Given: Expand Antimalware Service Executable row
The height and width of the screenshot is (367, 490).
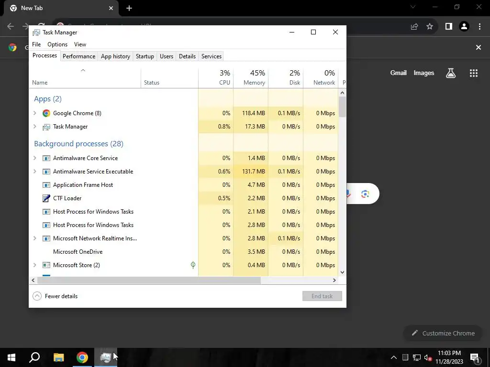Looking at the screenshot, I should tap(34, 172).
